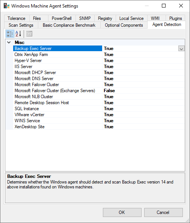
Task: Click the True value for Hyper-V Server
Action: (x=109, y=61)
